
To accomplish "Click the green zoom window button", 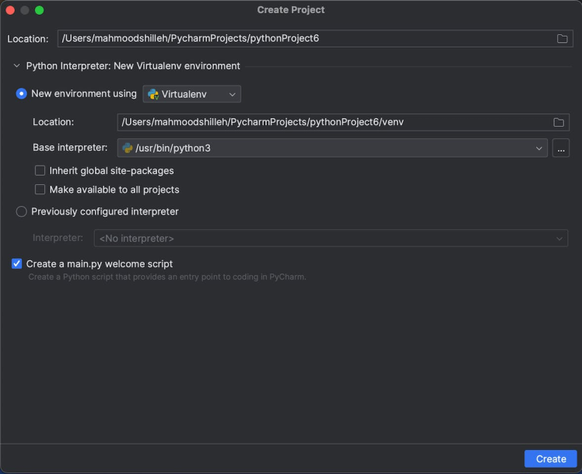I will pos(40,10).
